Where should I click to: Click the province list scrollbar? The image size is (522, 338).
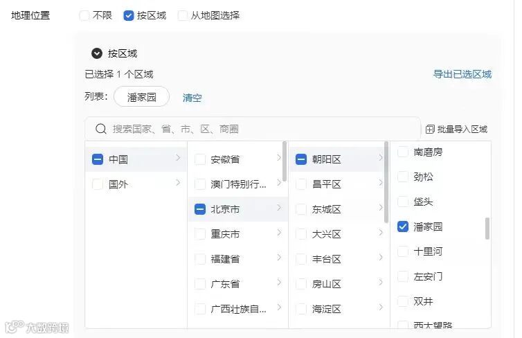[285, 161]
